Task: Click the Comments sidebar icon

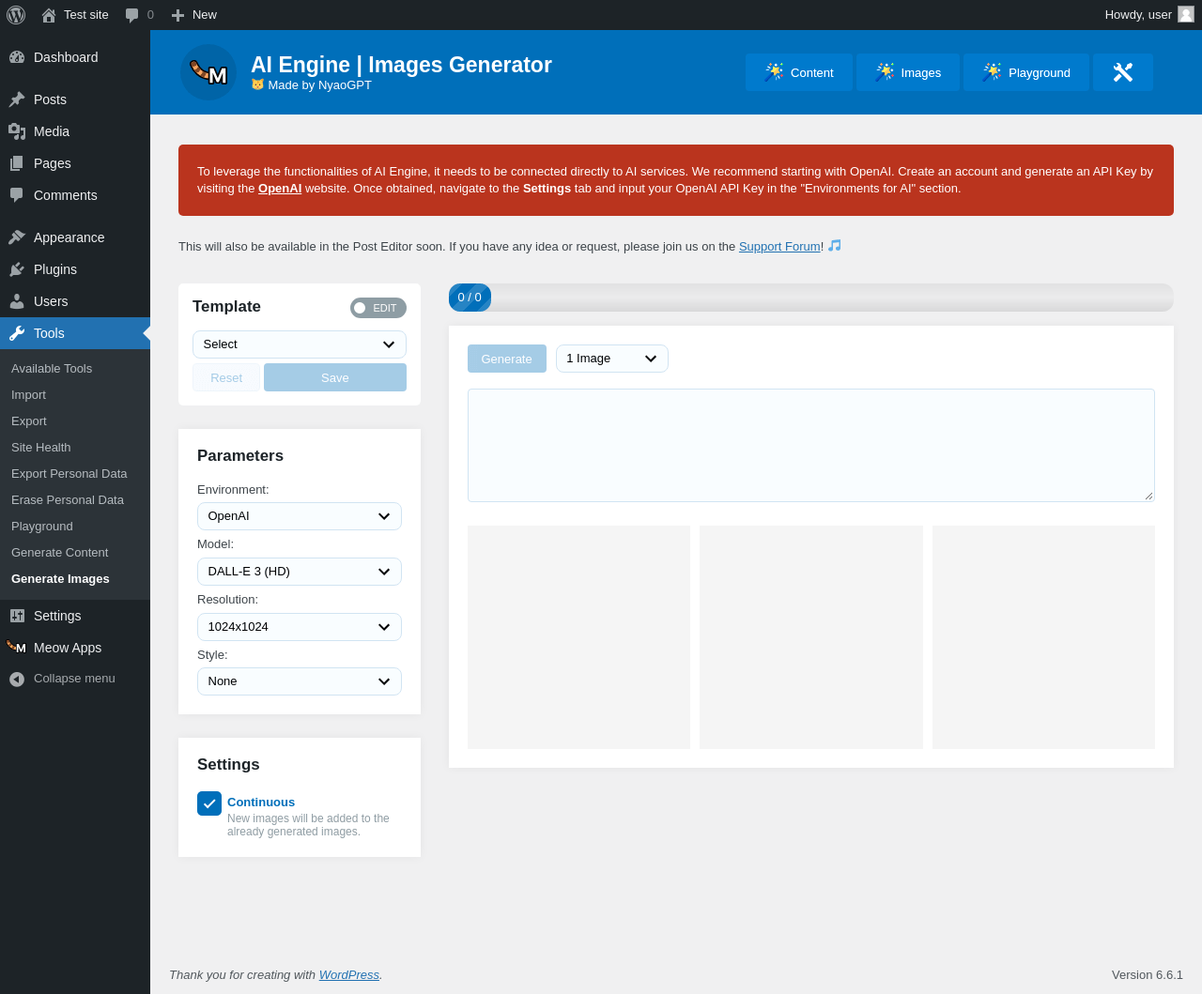Action: (17, 195)
